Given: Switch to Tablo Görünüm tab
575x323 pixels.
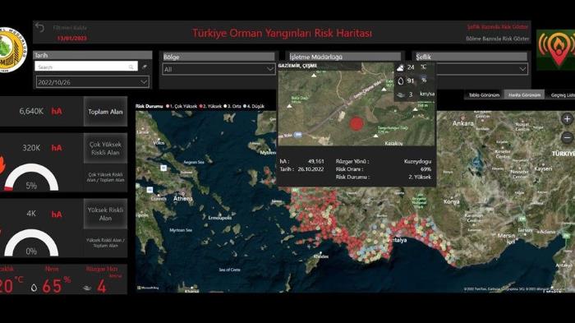Looking at the screenshot, I should pyautogui.click(x=484, y=95).
